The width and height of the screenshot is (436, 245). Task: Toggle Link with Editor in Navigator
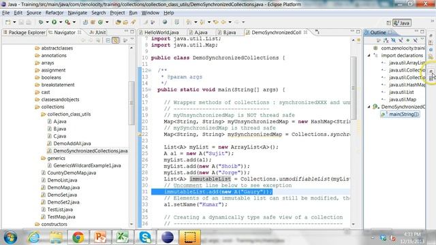(116, 41)
